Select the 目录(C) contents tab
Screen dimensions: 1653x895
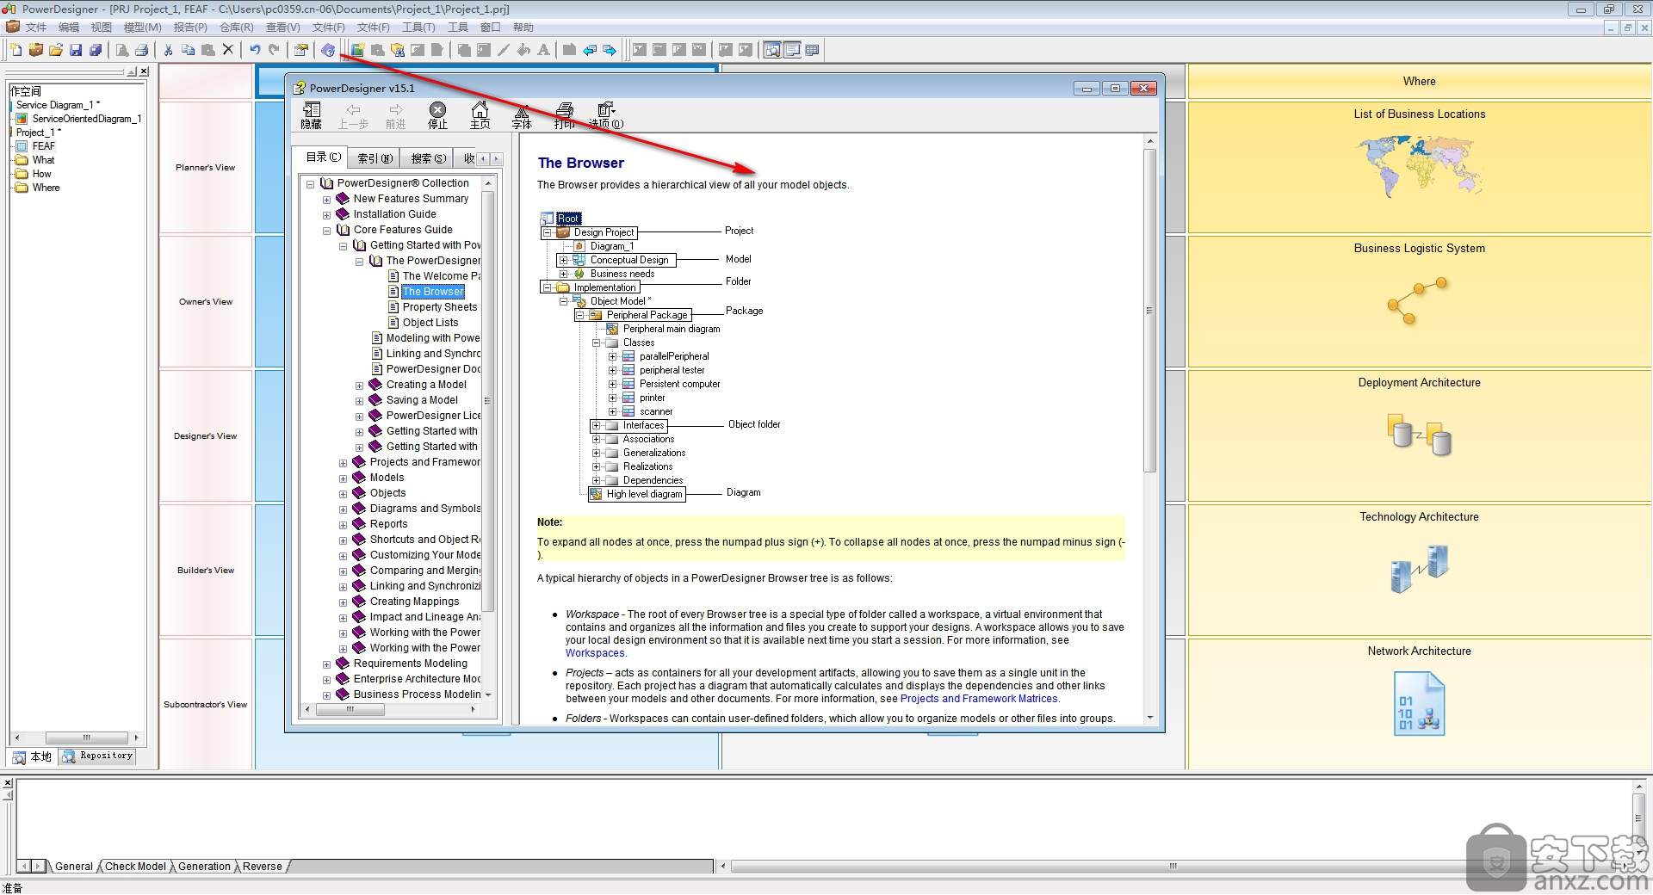pos(323,157)
